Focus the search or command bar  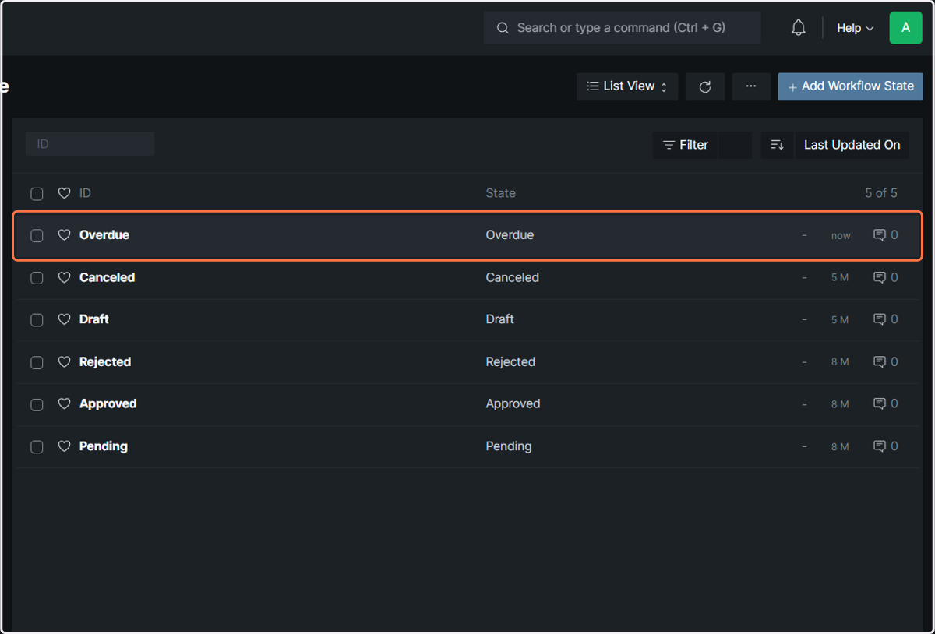622,28
